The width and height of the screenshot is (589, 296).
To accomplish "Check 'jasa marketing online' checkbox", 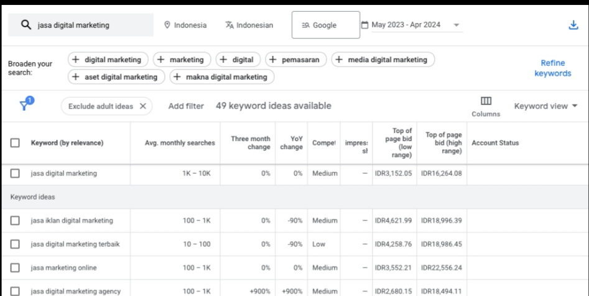I will [15, 268].
